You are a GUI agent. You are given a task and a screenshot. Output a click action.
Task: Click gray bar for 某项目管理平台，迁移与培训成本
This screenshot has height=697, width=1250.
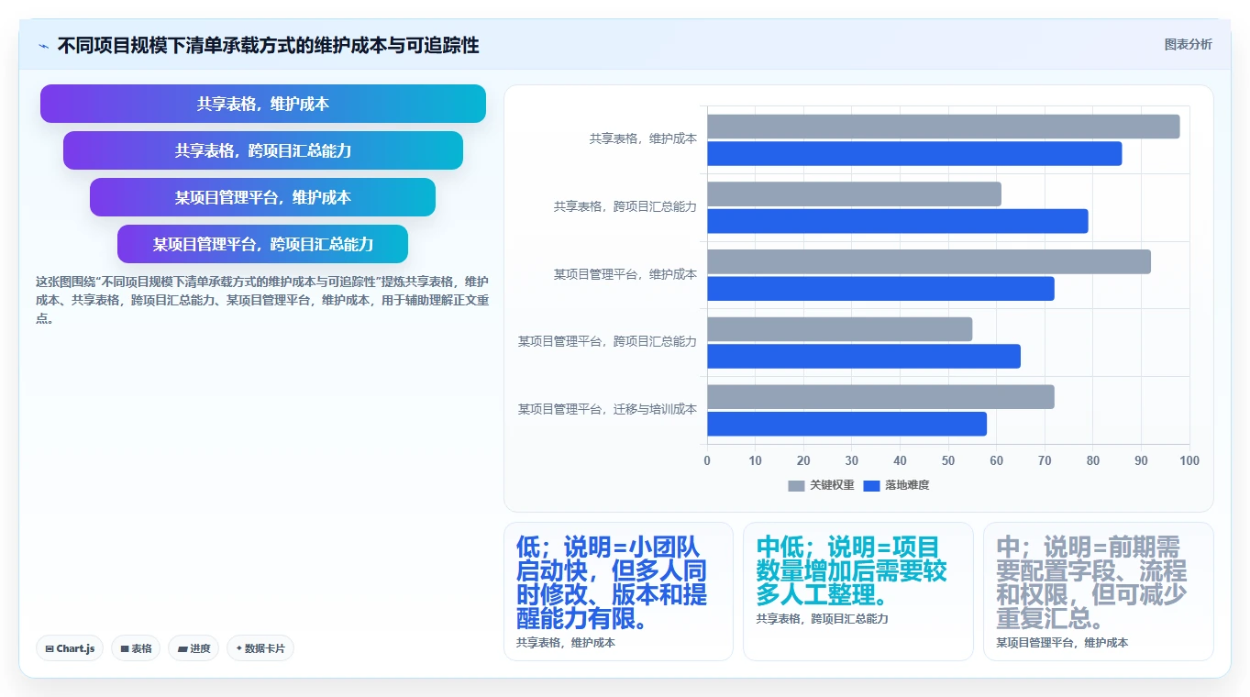tap(880, 396)
